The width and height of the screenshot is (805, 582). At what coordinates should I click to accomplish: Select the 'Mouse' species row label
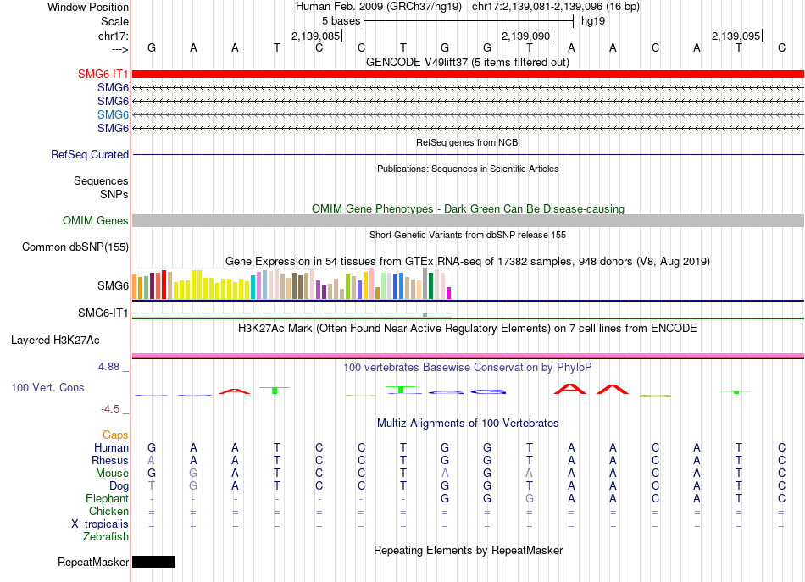point(112,474)
